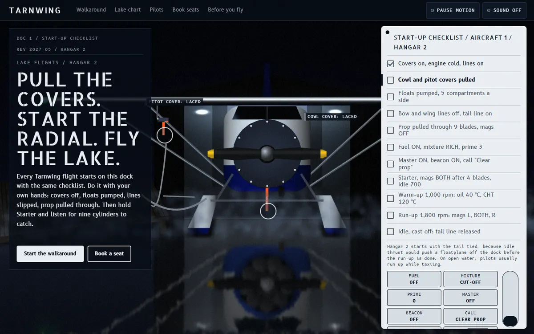The width and height of the screenshot is (534, 334).
Task: Click the Start-up Checklist panel heading
Action: coord(453,42)
